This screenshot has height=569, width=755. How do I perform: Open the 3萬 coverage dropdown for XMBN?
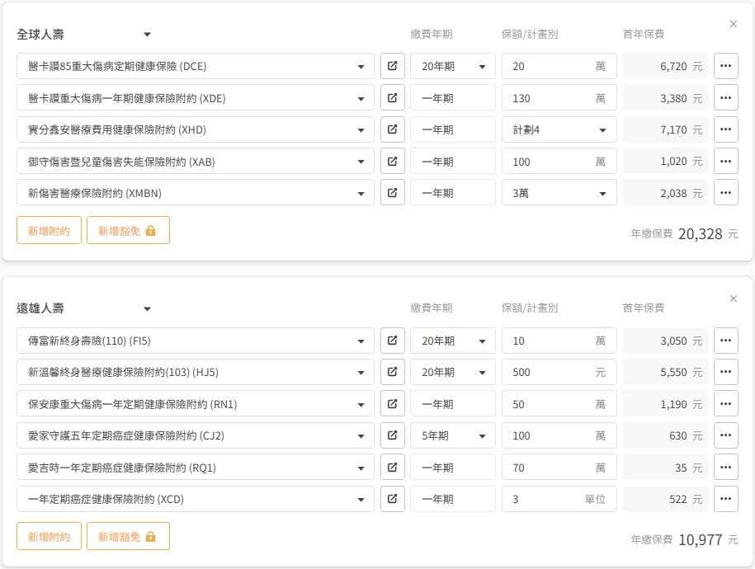pos(559,193)
